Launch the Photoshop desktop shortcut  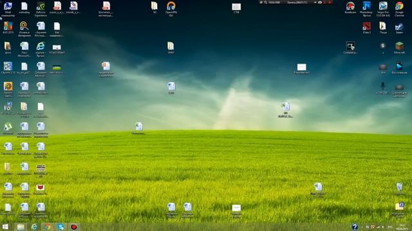point(366,8)
